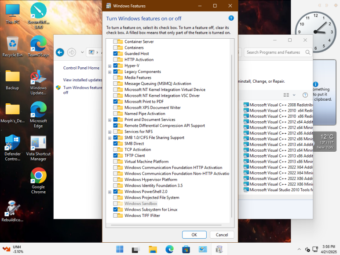This screenshot has width=340, height=255.
Task: Expand the Windows PowerShell 2.0 node
Action: click(110, 192)
